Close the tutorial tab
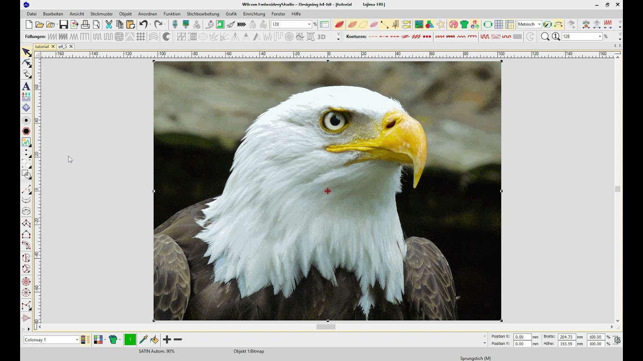 coord(53,47)
